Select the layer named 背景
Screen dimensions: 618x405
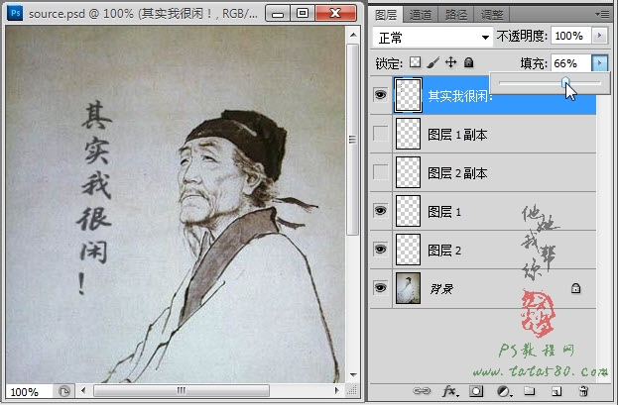(483, 288)
